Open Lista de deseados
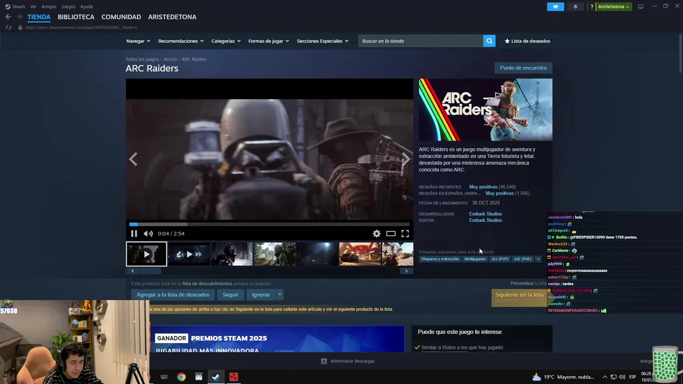Image resolution: width=683 pixels, height=384 pixels. tap(527, 41)
